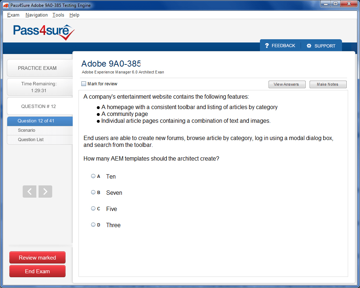The width and height of the screenshot is (360, 288).
Task: Close the Testing Engine window
Action: 349,4
